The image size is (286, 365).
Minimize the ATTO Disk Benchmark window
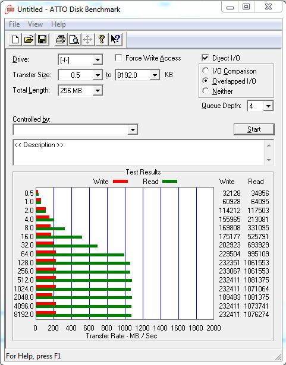coord(230,7)
